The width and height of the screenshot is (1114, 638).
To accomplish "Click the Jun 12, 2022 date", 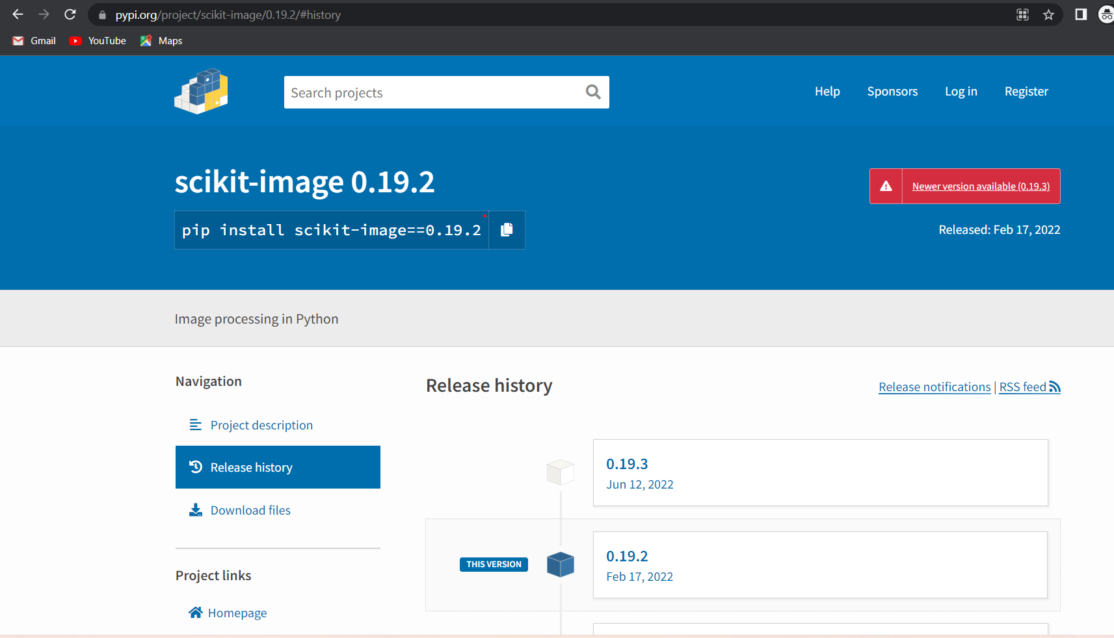I will (640, 485).
